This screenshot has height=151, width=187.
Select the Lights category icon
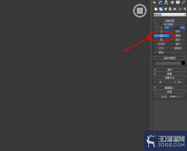(x=165, y=9)
